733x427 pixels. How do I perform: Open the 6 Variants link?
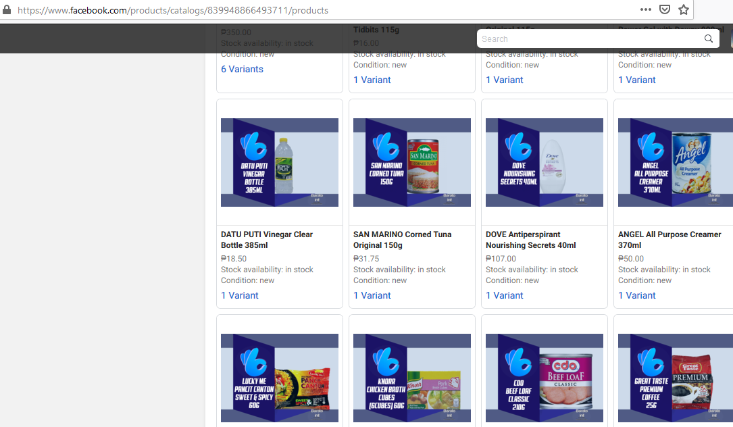point(242,69)
